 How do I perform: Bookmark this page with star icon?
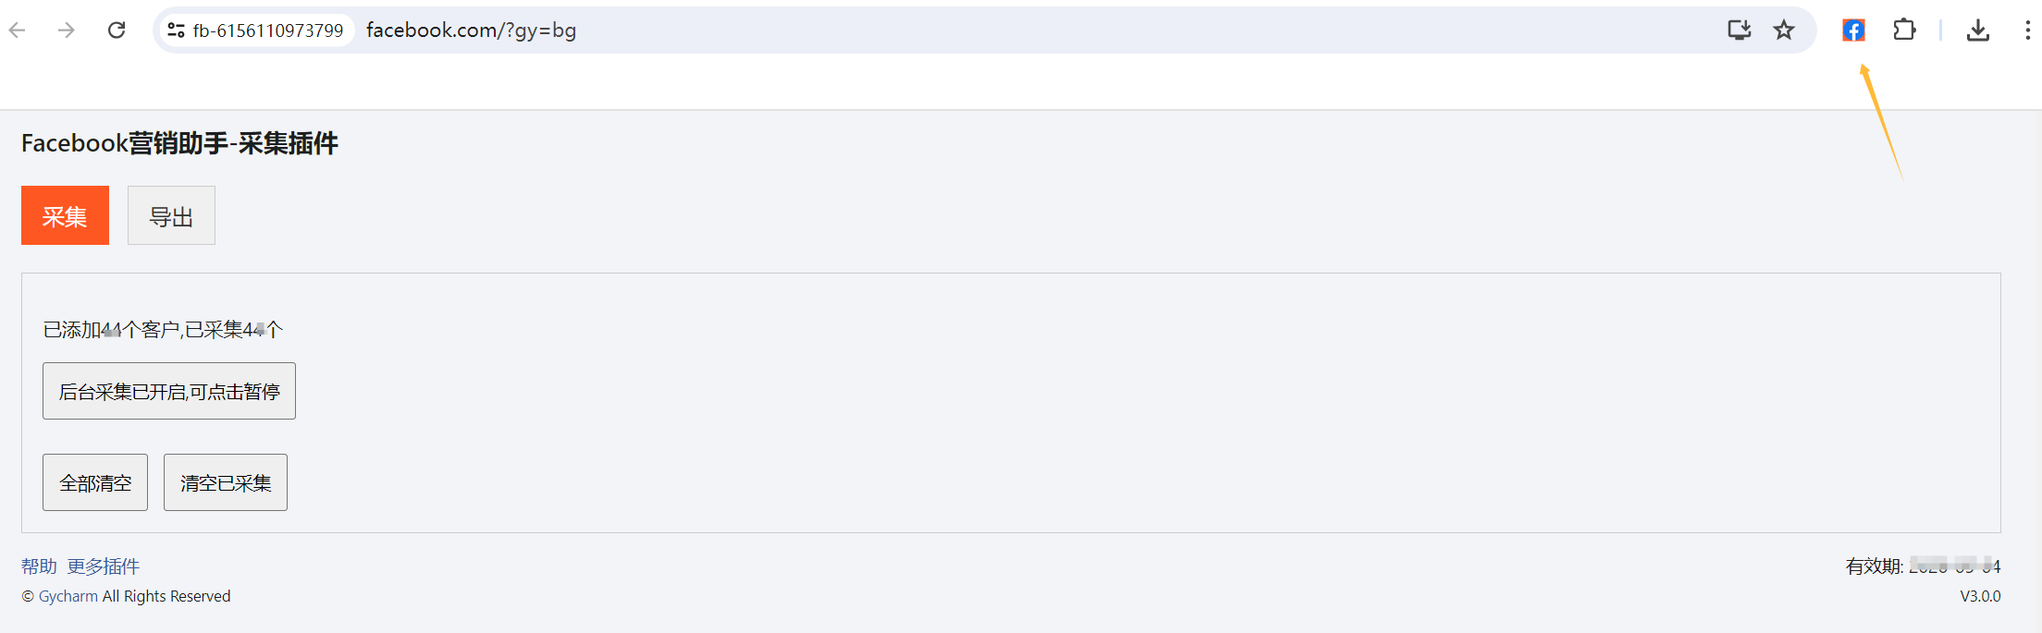(1784, 30)
